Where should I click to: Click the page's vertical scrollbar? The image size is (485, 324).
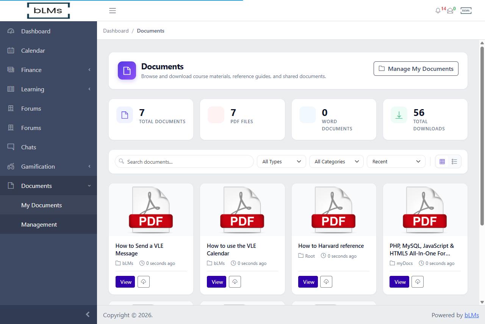point(482,136)
